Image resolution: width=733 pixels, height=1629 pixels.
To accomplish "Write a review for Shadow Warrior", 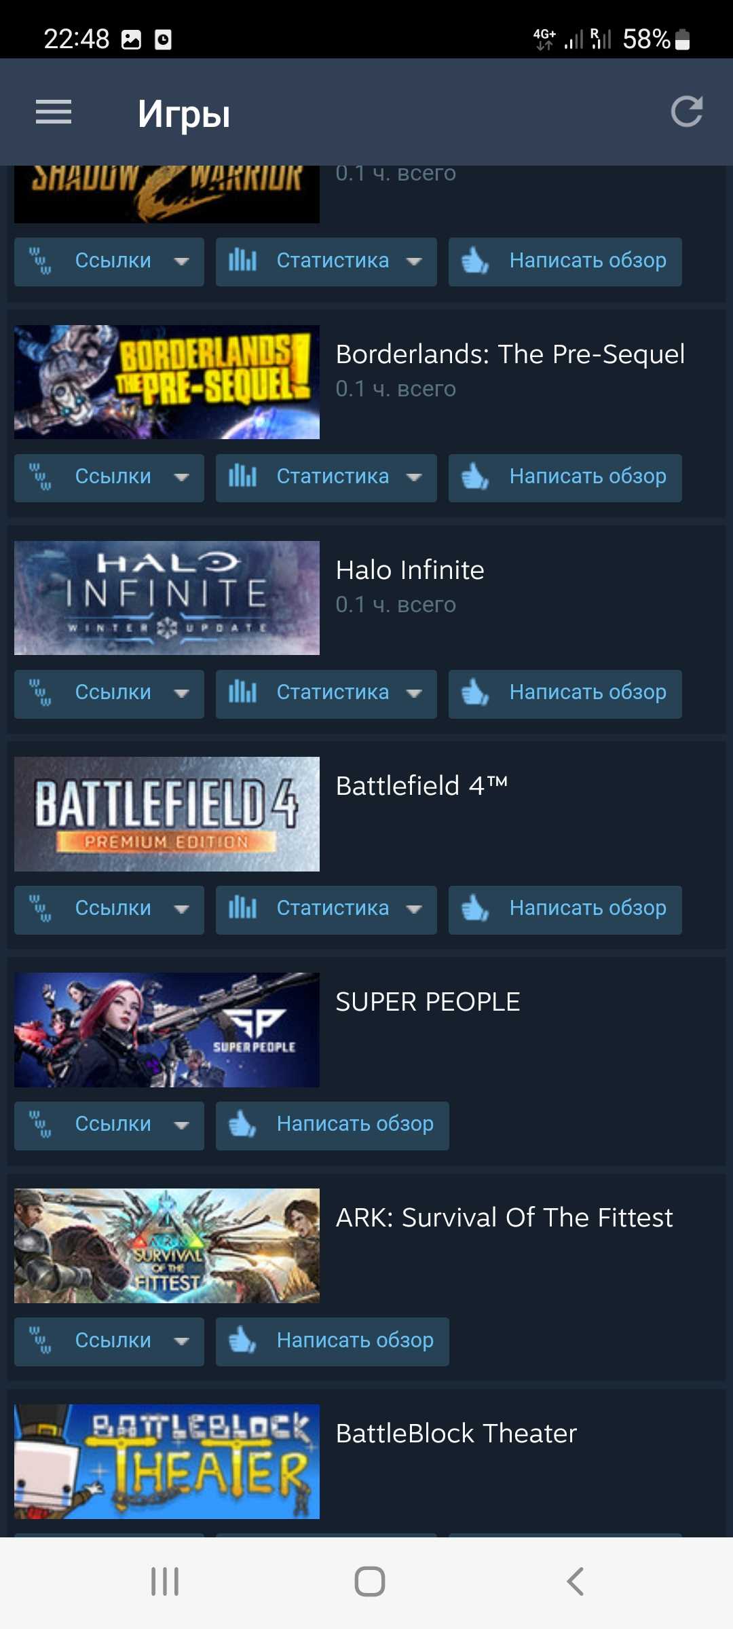I will (565, 261).
